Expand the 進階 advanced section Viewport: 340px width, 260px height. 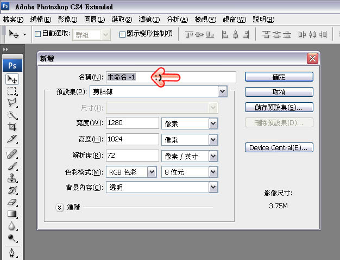click(x=59, y=207)
